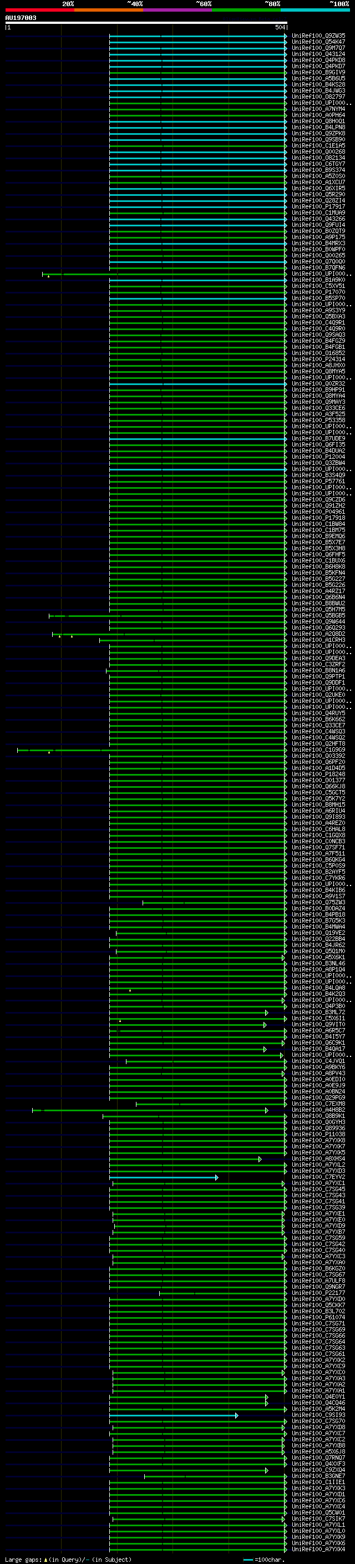Open hit UniRef100_B9GIV9
This screenshot has width=355, height=1564.
pos(318,72)
